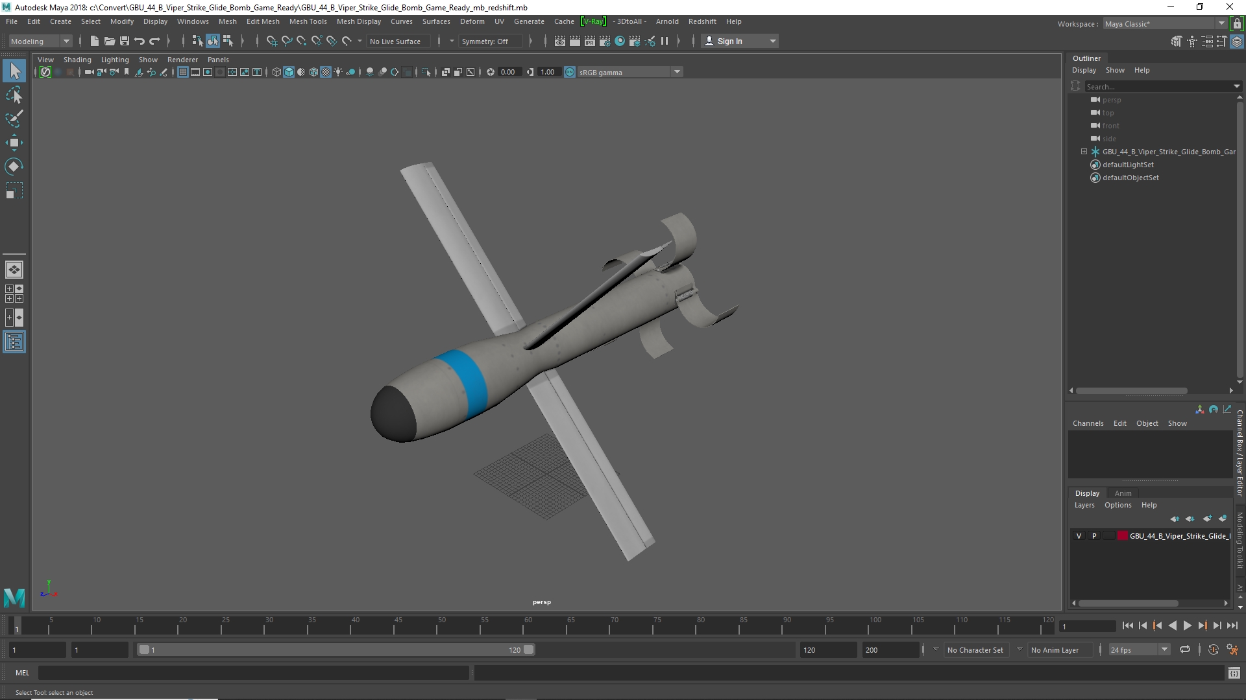Switch to the Anim layer tab
Viewport: 1246px width, 700px height.
pos(1123,493)
